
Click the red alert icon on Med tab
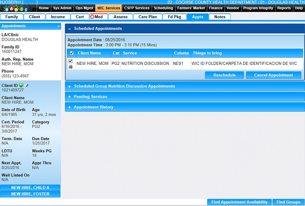click(93, 17)
